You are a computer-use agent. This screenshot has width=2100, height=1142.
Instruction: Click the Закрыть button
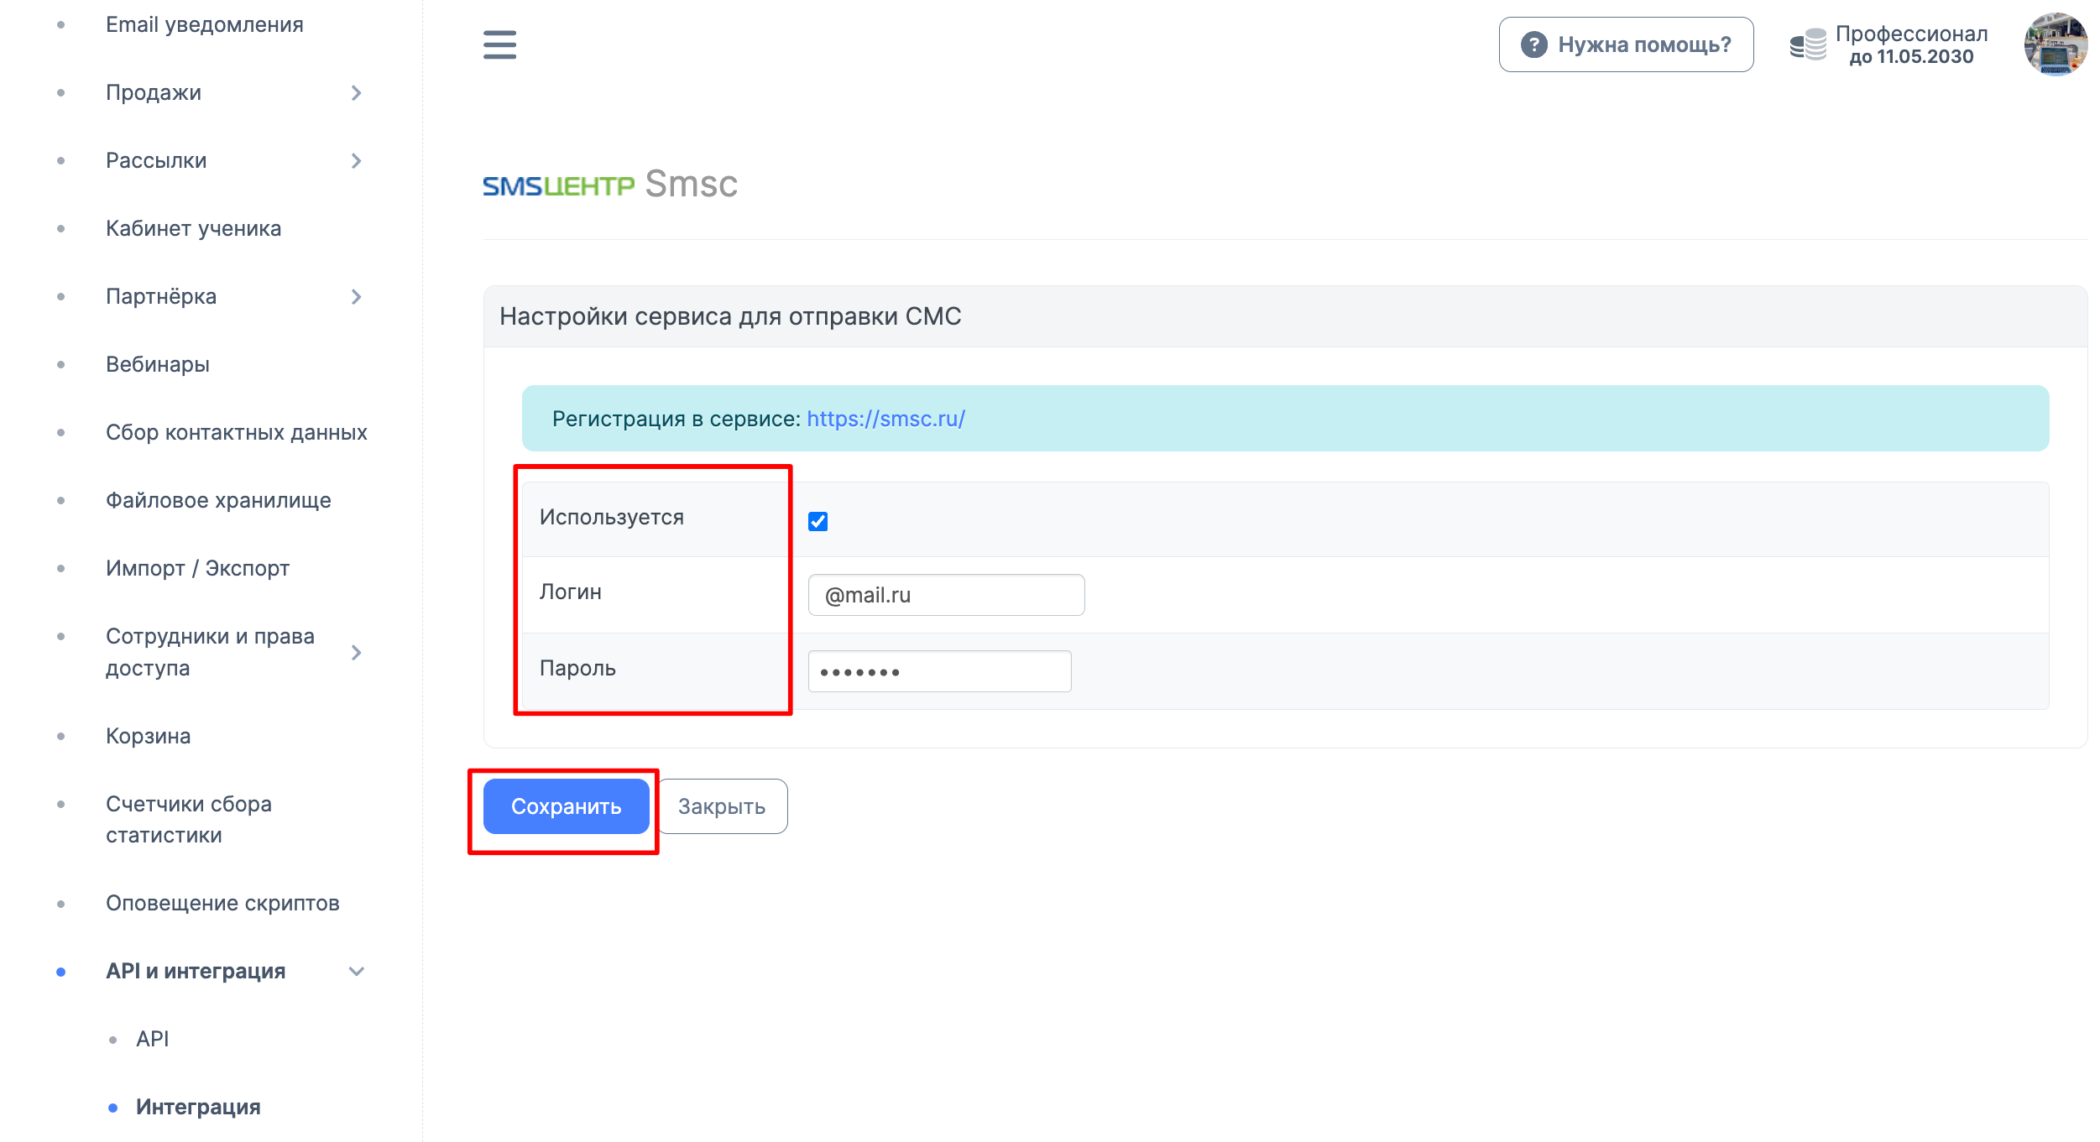click(722, 806)
